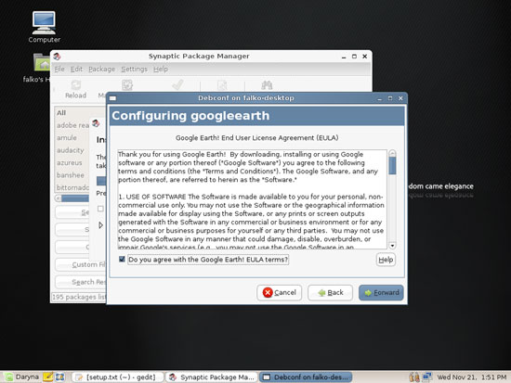Click the EULA scrollbar up arrow
This screenshot has height=383, width=511.
(x=392, y=153)
